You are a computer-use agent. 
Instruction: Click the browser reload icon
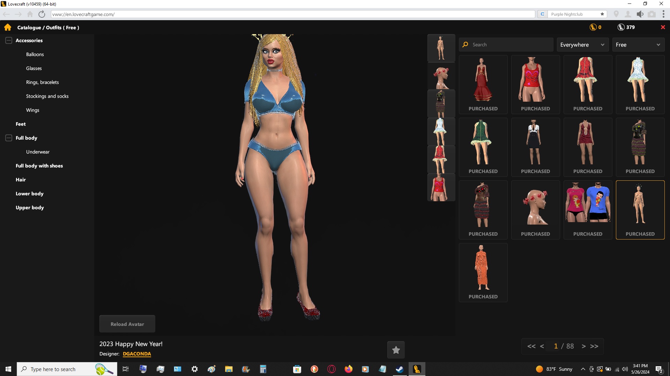(x=42, y=14)
